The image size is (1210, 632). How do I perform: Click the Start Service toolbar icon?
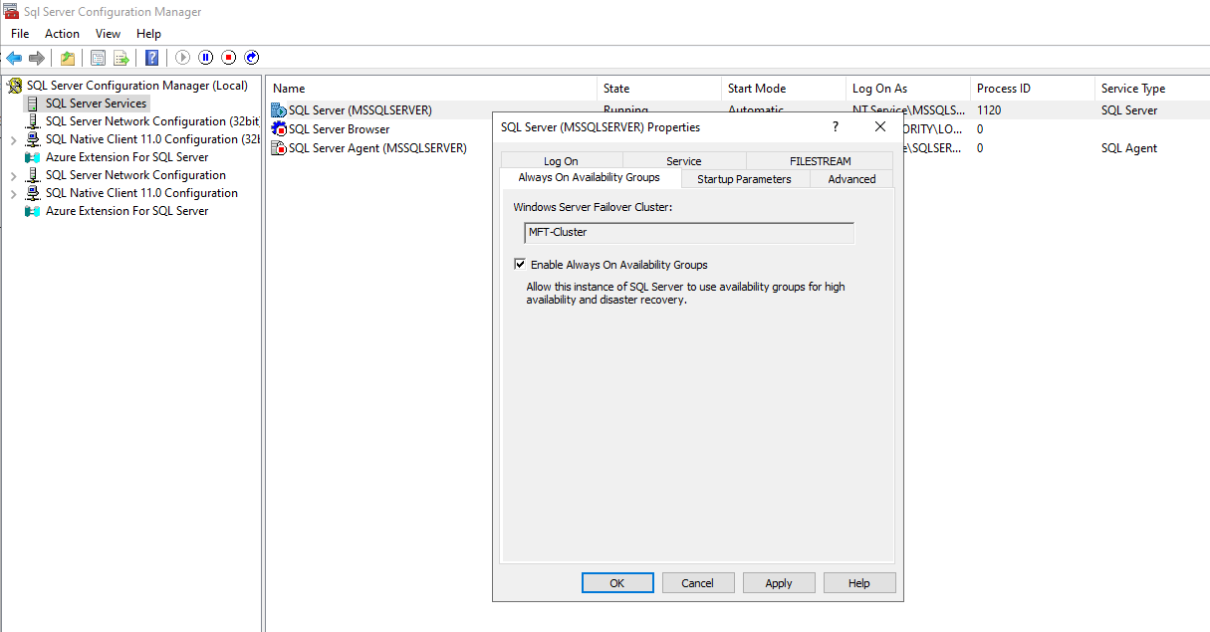[x=182, y=58]
